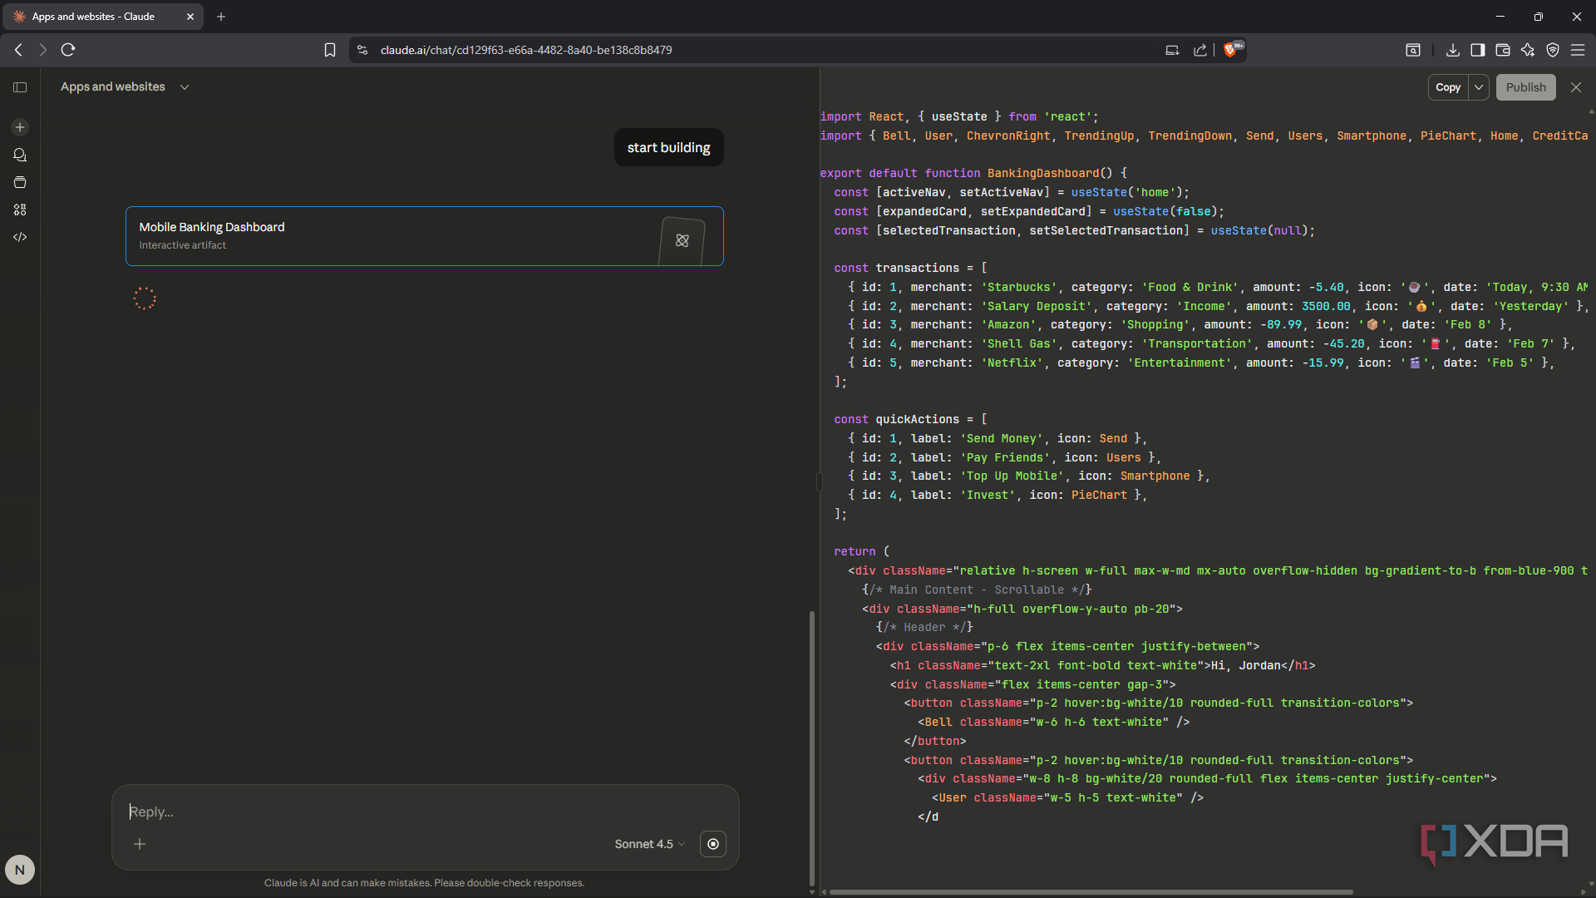Open the Brave VPN icon
The height and width of the screenshot is (898, 1596).
coord(1552,50)
